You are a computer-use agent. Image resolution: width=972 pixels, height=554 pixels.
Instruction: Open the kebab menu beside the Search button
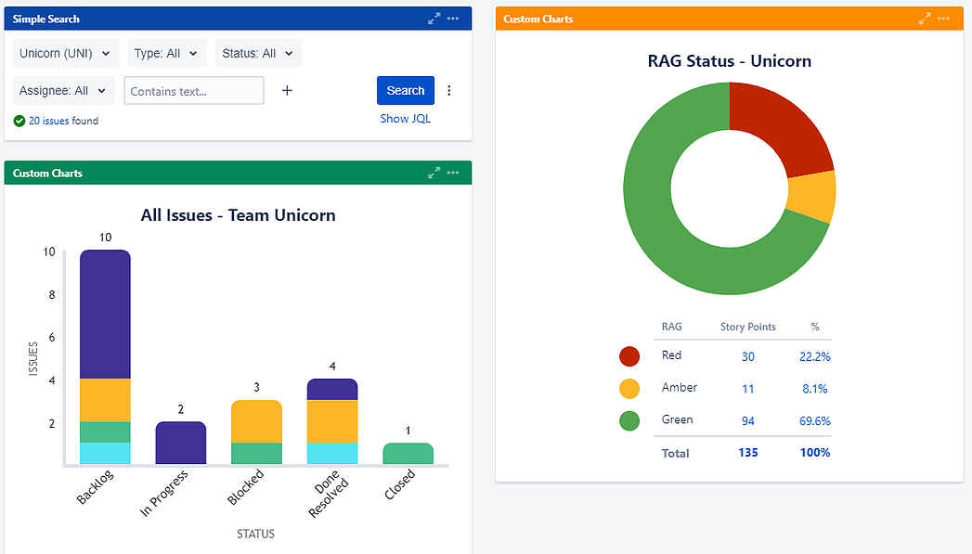tap(448, 89)
